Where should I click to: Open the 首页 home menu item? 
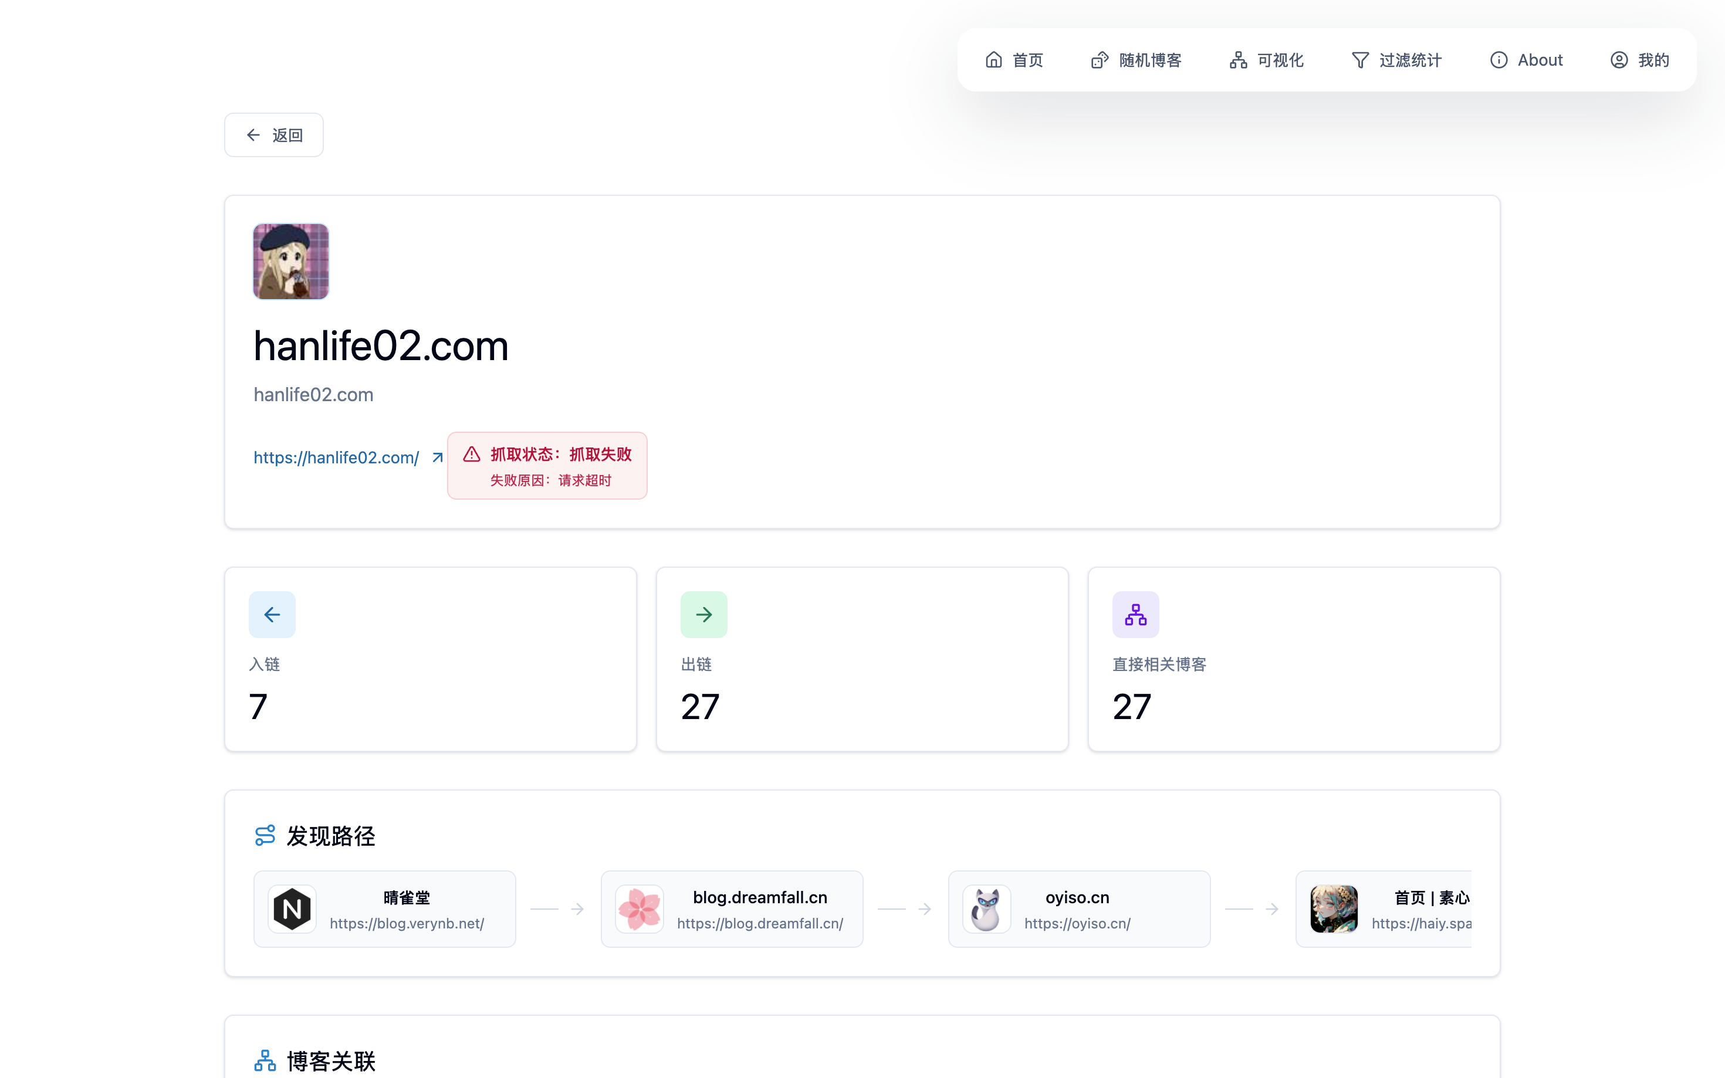1013,60
